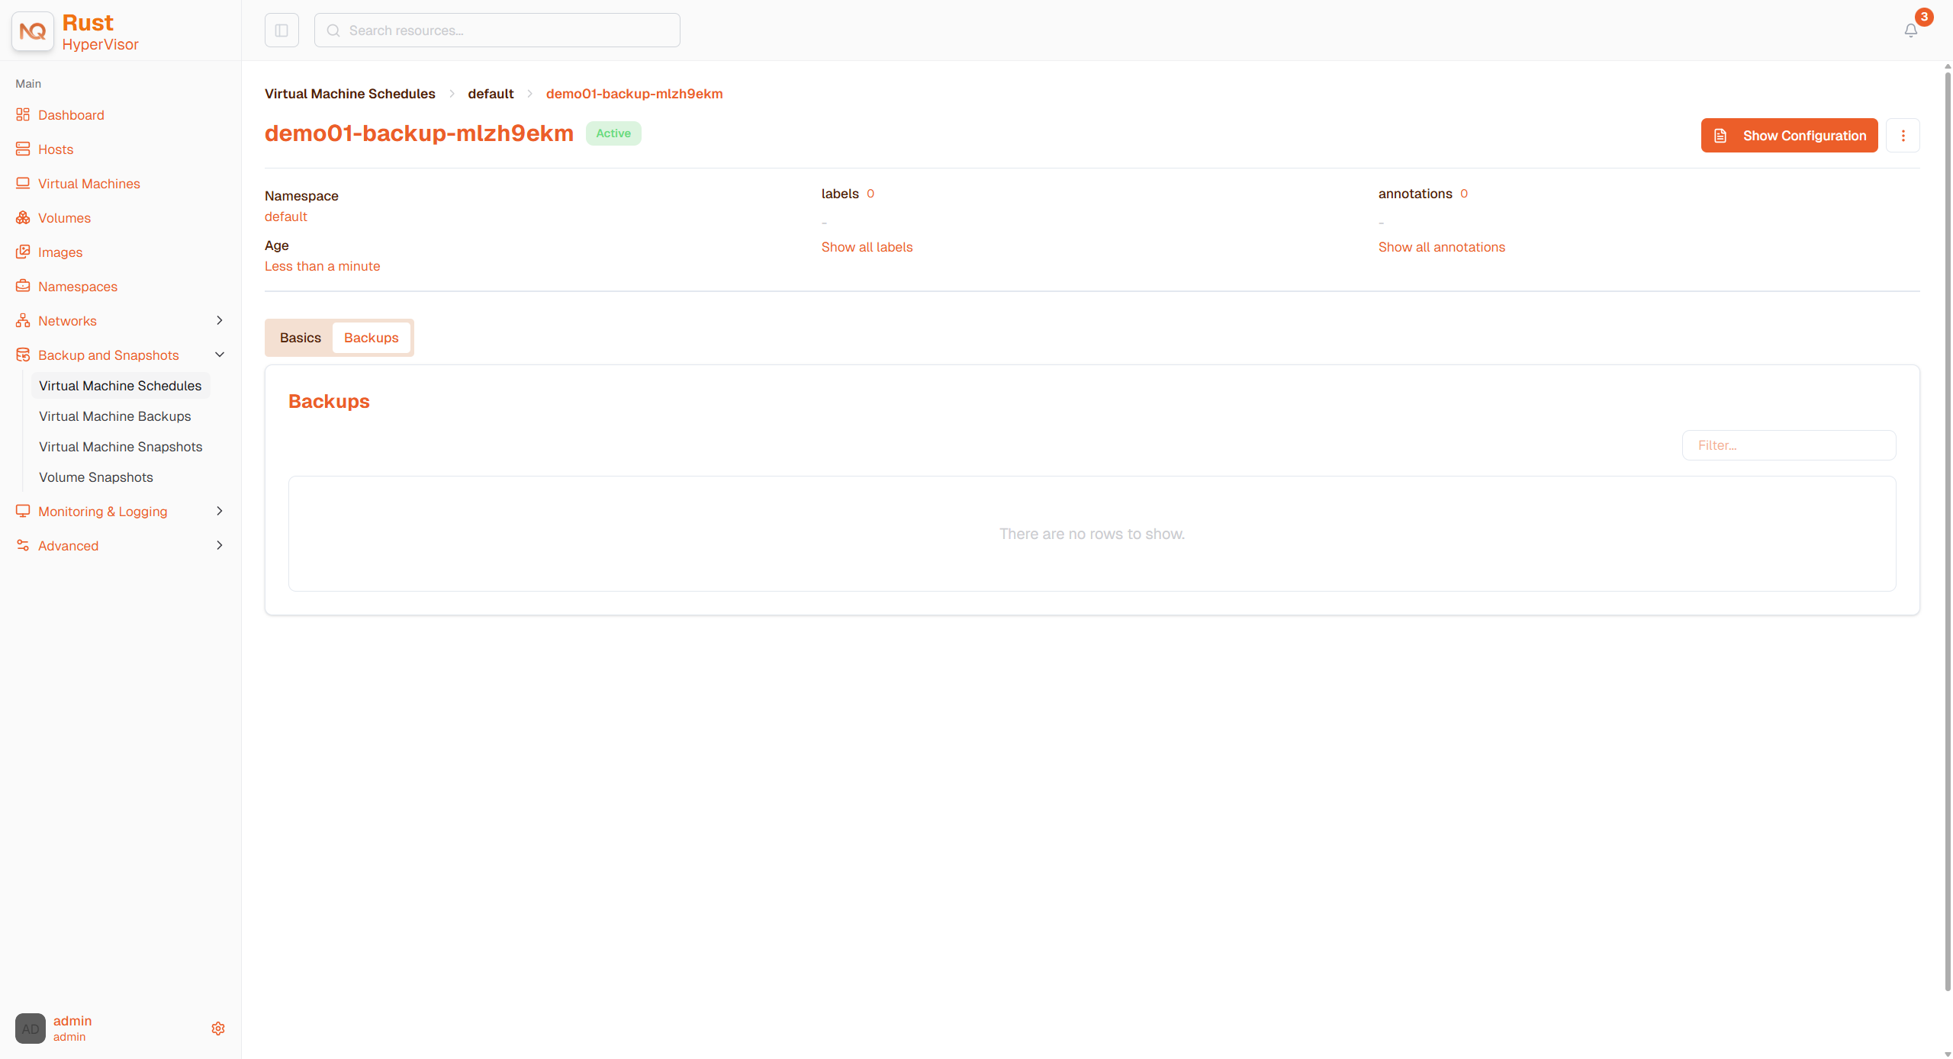Click the search magnifier icon

point(333,30)
